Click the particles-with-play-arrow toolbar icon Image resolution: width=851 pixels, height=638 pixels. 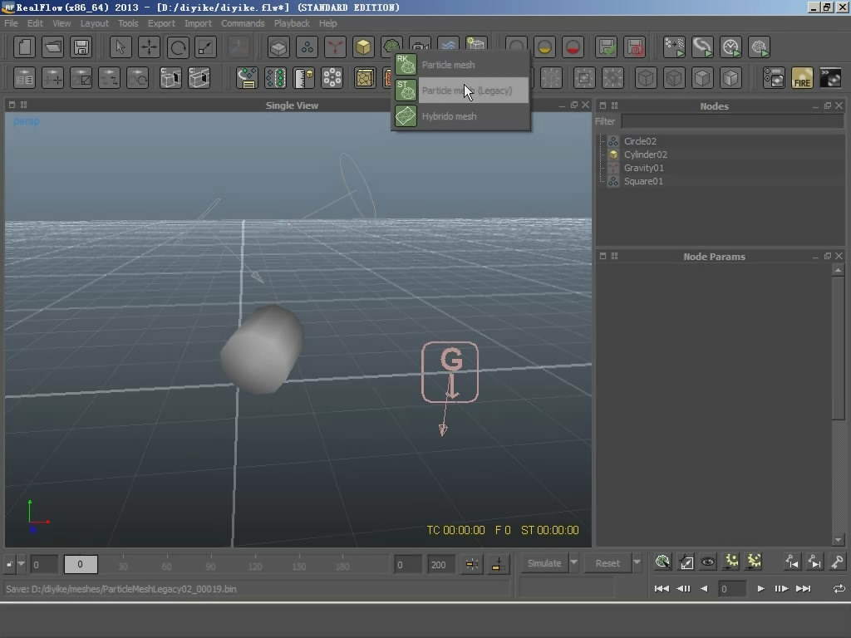tap(674, 47)
